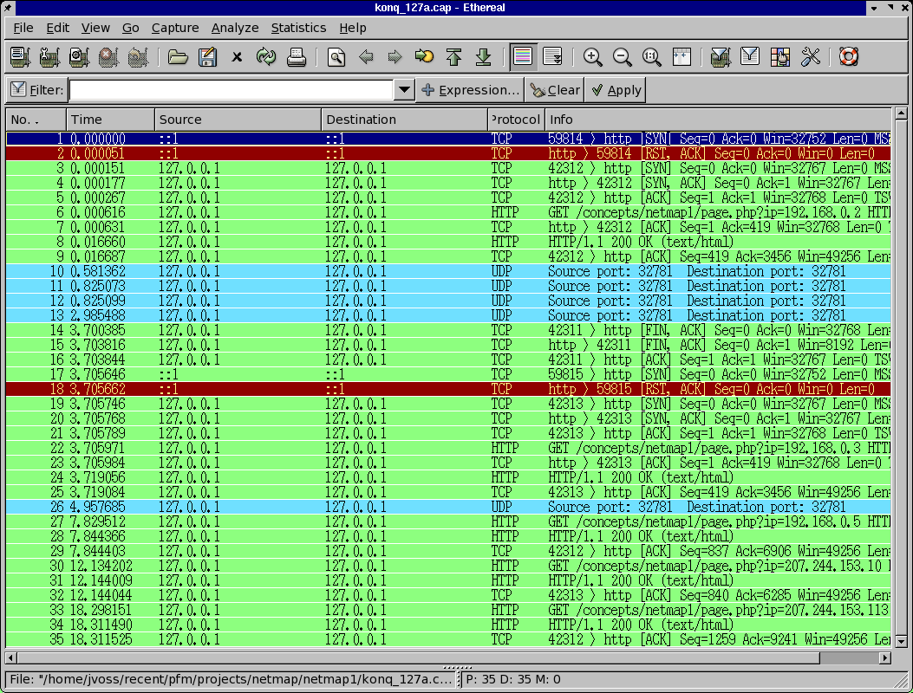Reset zoom to 100 percent
Image resolution: width=913 pixels, height=693 pixels.
point(651,57)
